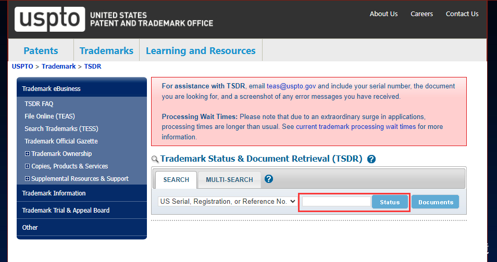Screen dimensions: 497x262
Task: Click the Documents button
Action: pyautogui.click(x=436, y=202)
